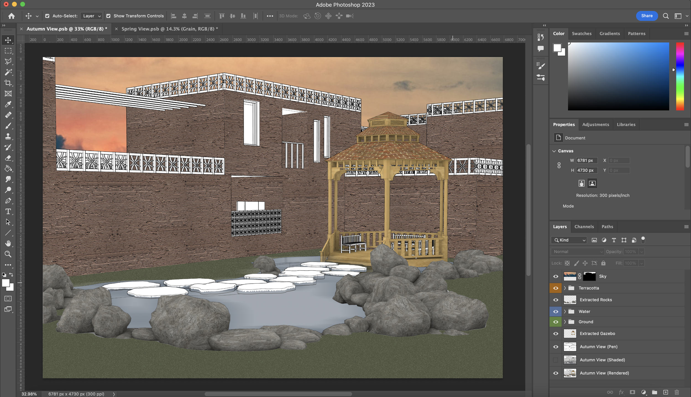Image resolution: width=691 pixels, height=397 pixels.
Task: Delete layer using trash icon
Action: click(677, 392)
